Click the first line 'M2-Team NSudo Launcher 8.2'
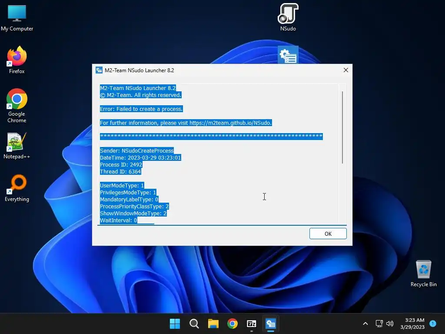This screenshot has width=445, height=334. [138, 88]
